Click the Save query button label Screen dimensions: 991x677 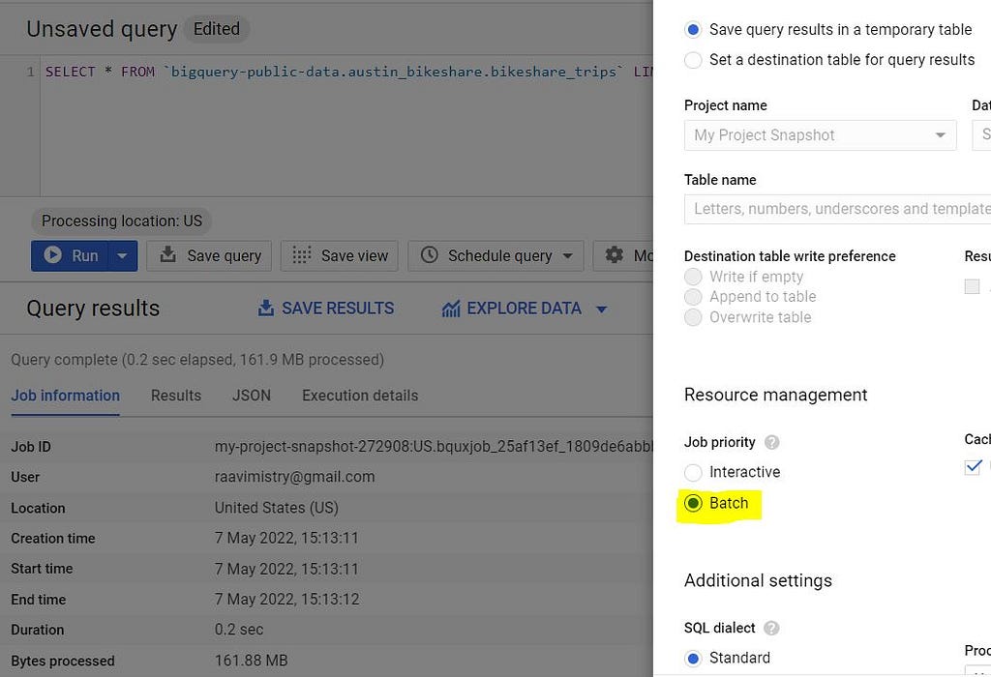(x=224, y=255)
